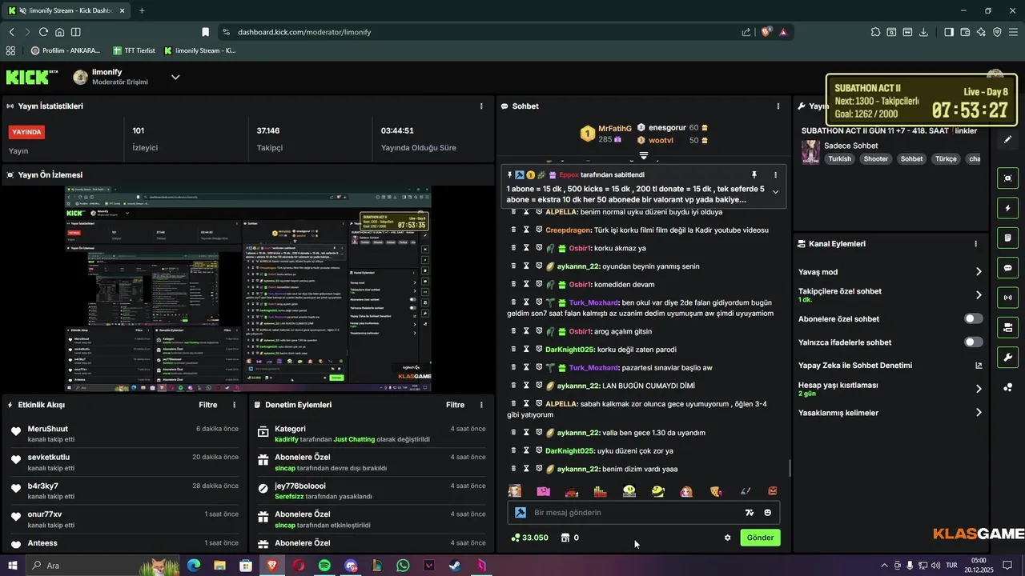
Task: Click the lightning bolt icon in right sidebar
Action: point(1007,208)
